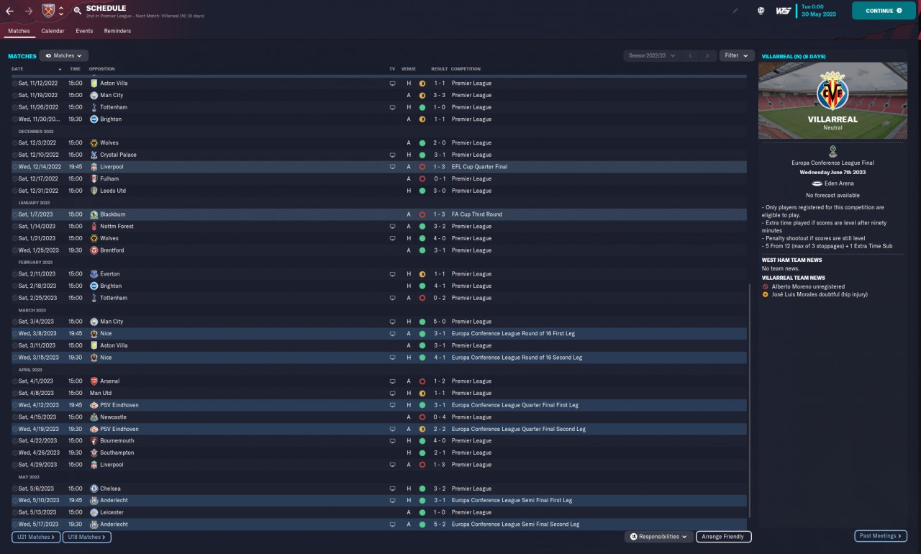The width and height of the screenshot is (921, 554).
Task: Open the West Ham club badge menu
Action: coord(48,11)
